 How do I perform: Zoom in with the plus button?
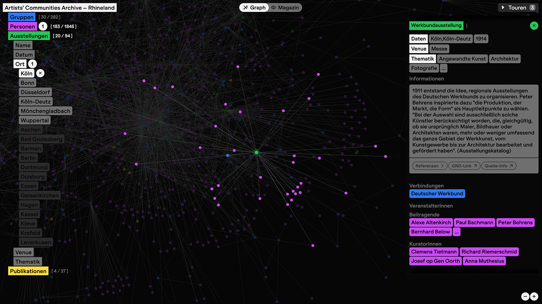534,296
